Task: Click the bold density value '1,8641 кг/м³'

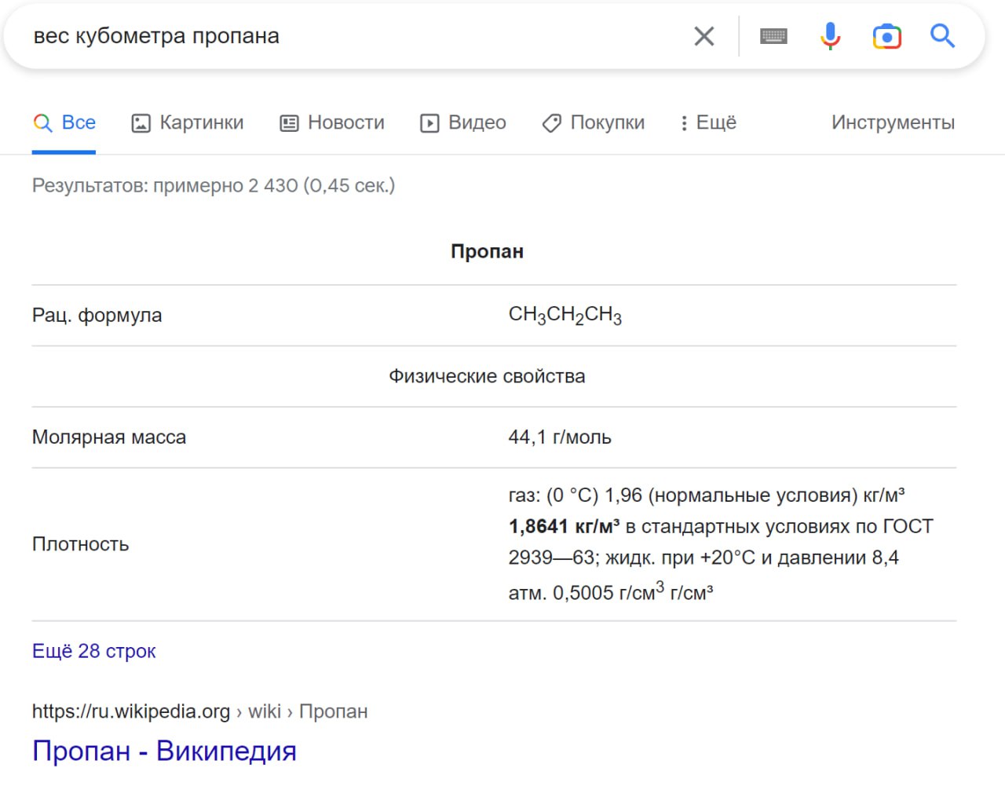Action: 564,526
